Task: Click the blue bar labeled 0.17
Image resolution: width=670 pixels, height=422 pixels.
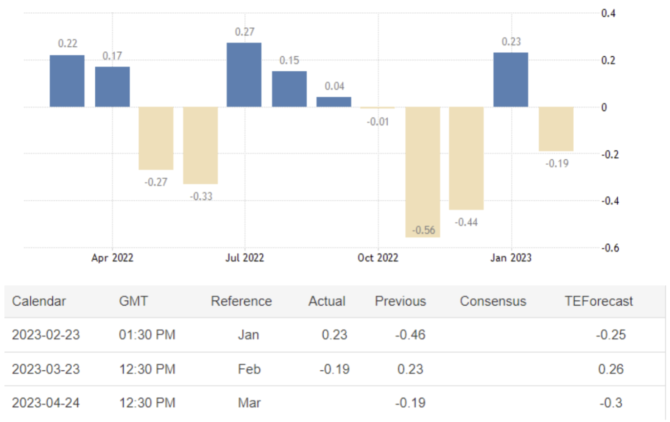Action: [x=112, y=87]
